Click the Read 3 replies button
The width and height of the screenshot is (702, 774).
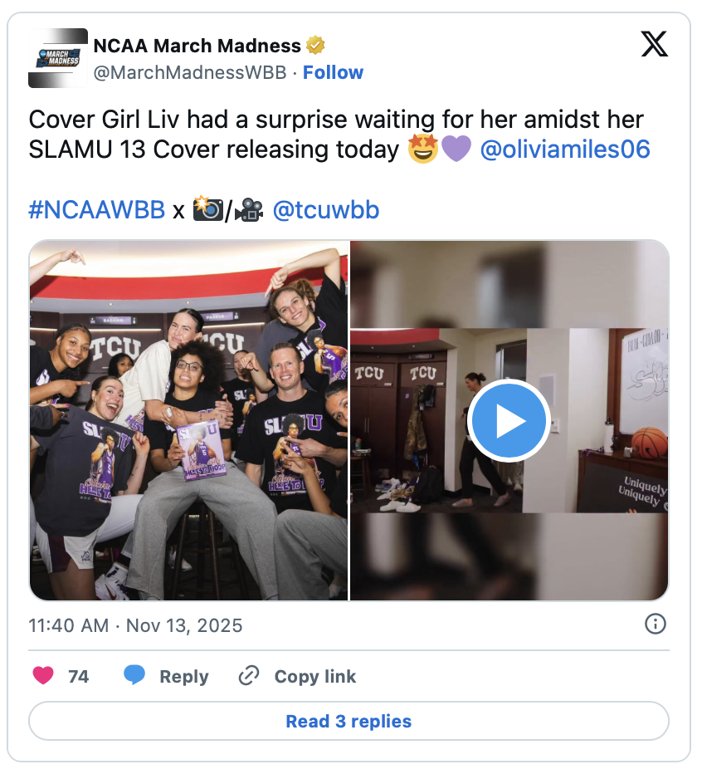[x=349, y=721]
